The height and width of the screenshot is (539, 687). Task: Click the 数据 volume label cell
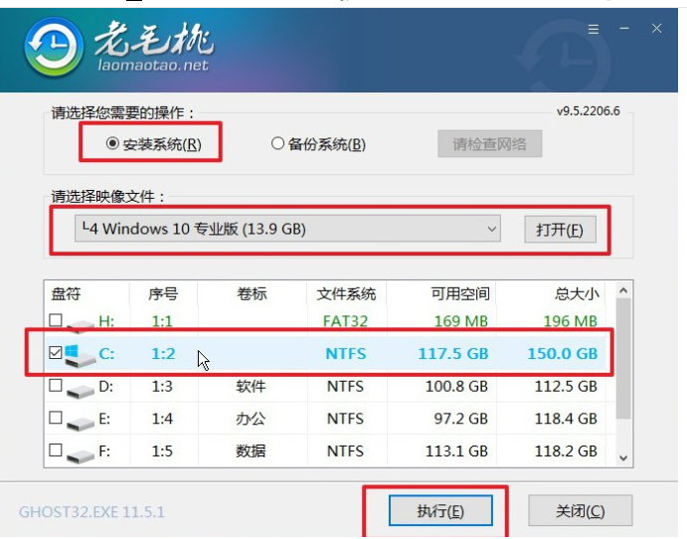point(251,451)
